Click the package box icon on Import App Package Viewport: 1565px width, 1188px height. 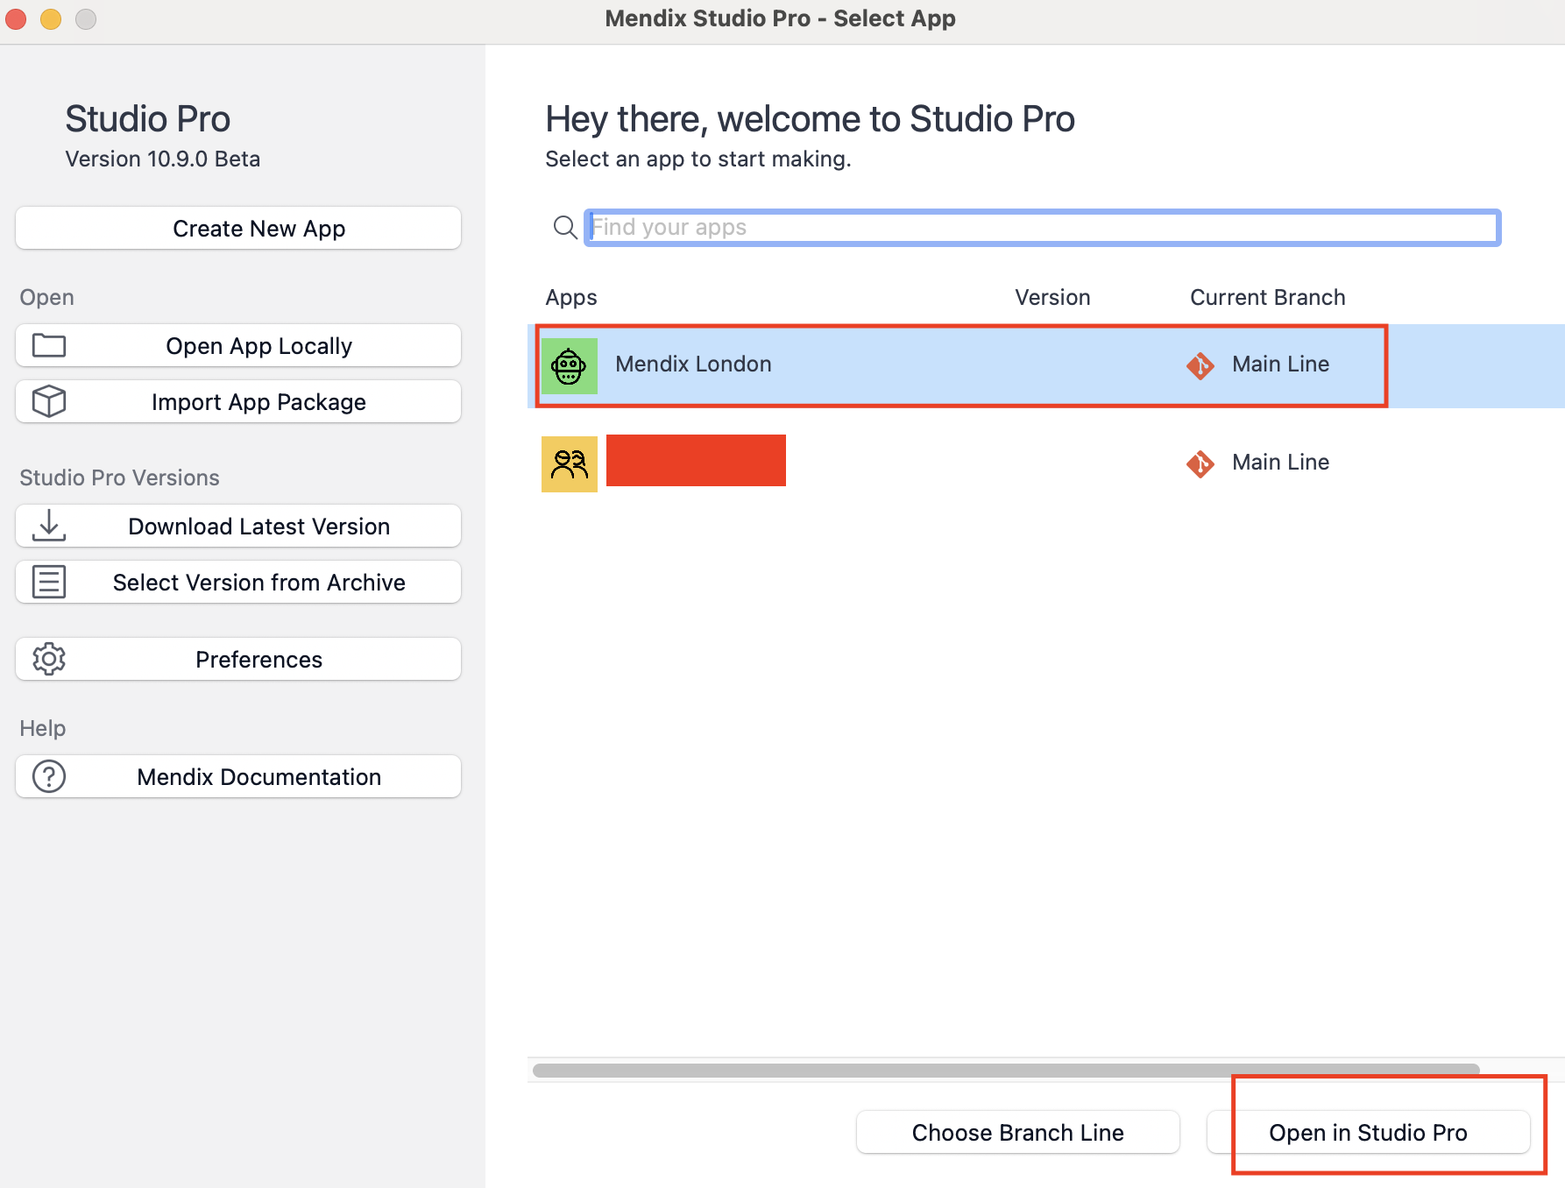[49, 401]
